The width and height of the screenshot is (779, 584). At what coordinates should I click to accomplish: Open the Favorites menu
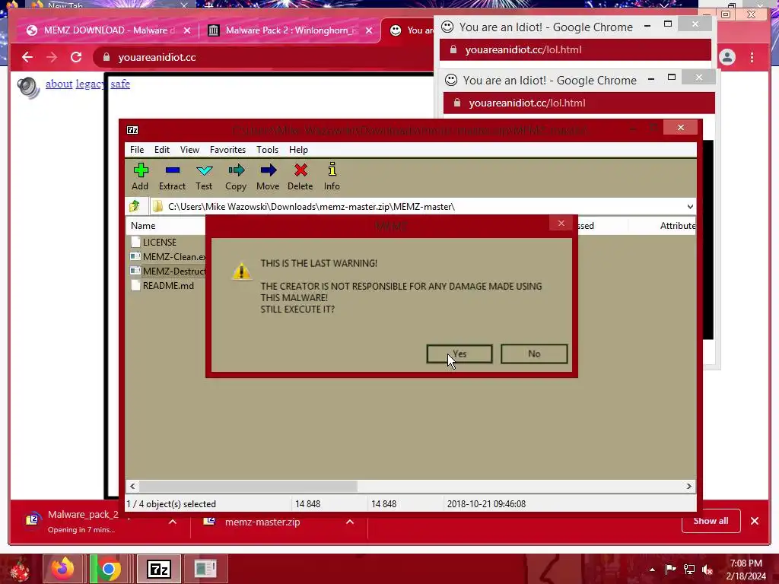click(227, 150)
